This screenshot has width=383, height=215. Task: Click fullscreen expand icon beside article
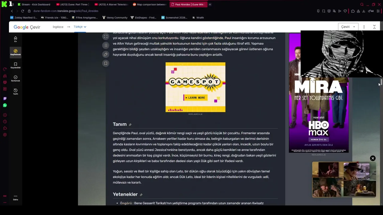click(x=106, y=36)
